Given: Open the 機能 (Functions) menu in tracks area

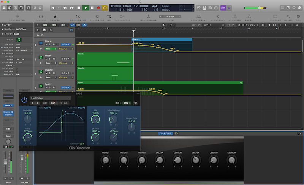Looking at the screenshot, I should tap(55, 25).
